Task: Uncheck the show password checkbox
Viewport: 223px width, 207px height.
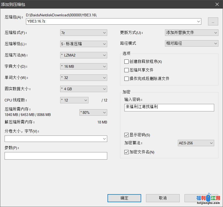Action: (126, 135)
